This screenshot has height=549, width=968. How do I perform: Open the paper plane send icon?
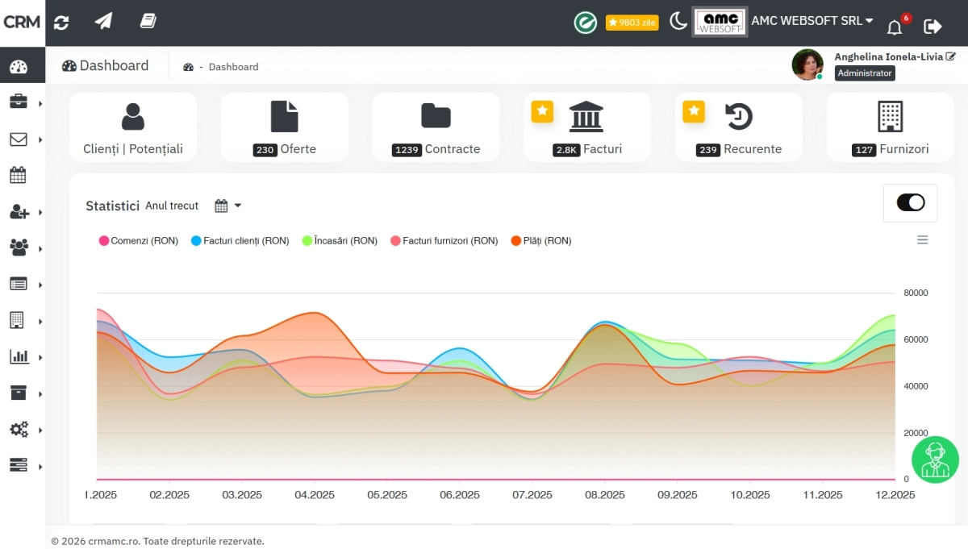pyautogui.click(x=103, y=22)
